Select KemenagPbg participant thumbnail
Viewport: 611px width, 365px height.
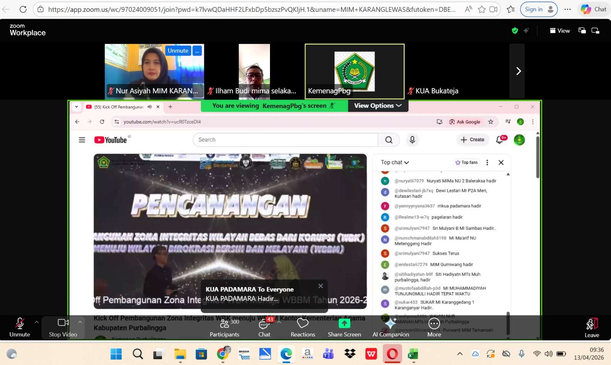pyautogui.click(x=354, y=71)
